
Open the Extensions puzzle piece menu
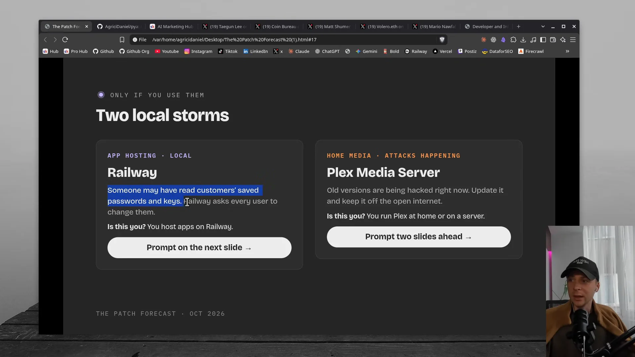pyautogui.click(x=513, y=40)
